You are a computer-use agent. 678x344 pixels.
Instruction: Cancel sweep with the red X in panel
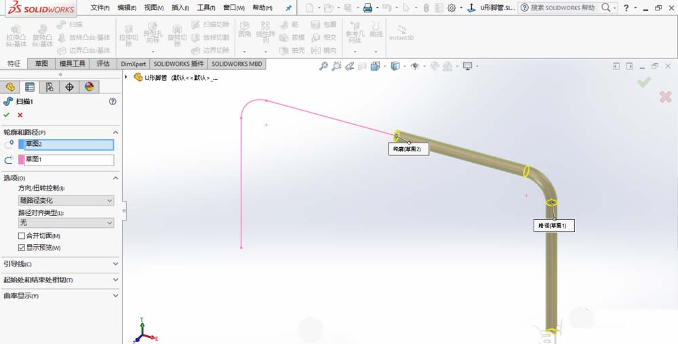(x=20, y=115)
